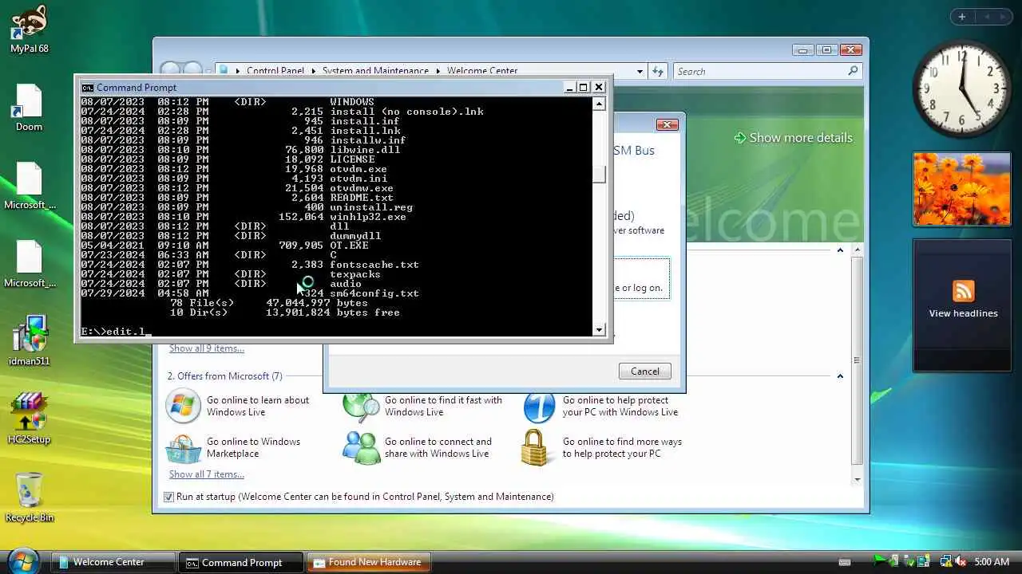Click the flower slideshow gadget picture
The width and height of the screenshot is (1022, 574).
click(962, 189)
